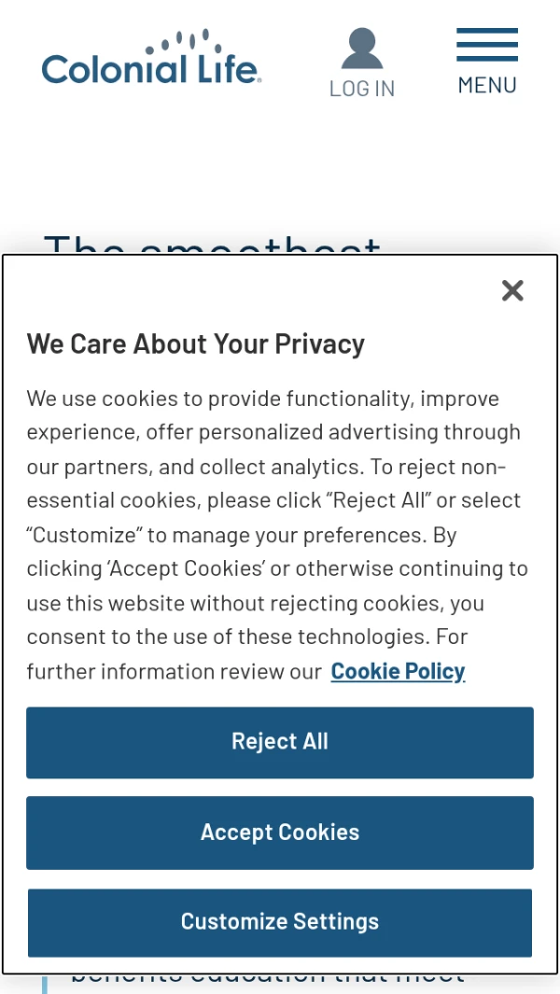Click the partially hidden "The smoothest" headline
The width and height of the screenshot is (560, 994).
tap(213, 245)
